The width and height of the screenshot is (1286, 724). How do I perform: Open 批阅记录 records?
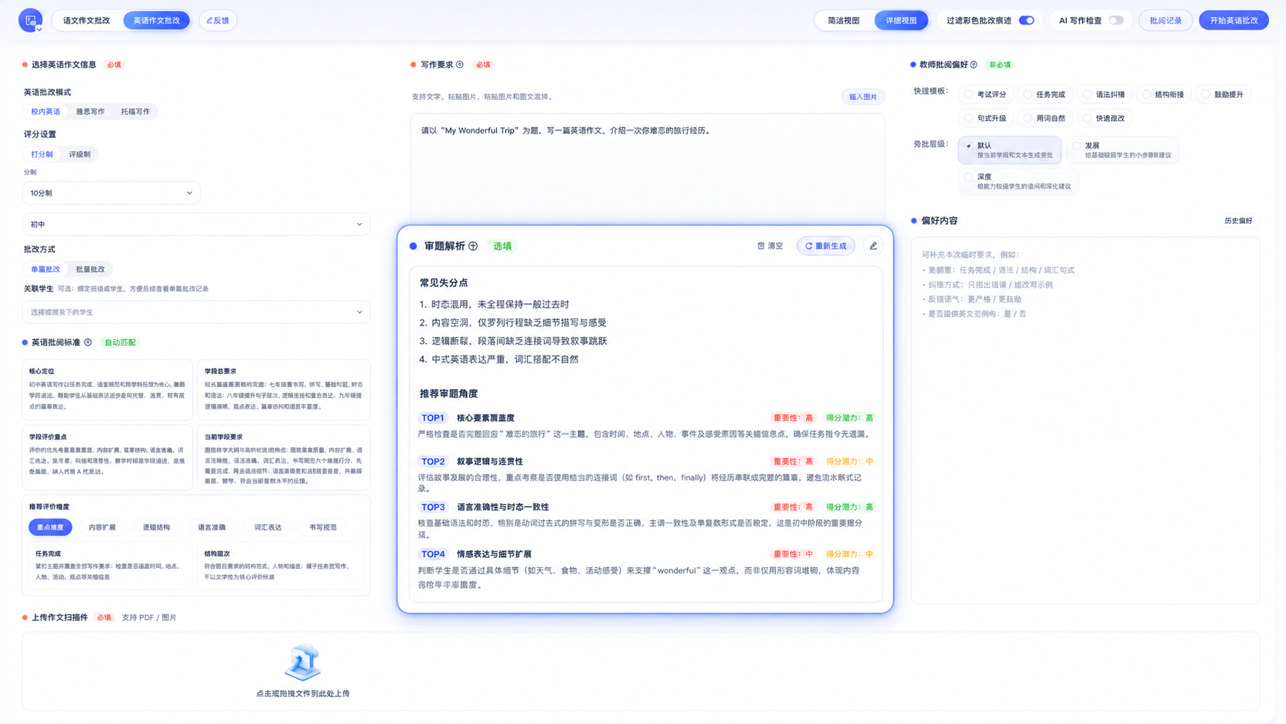(1165, 21)
